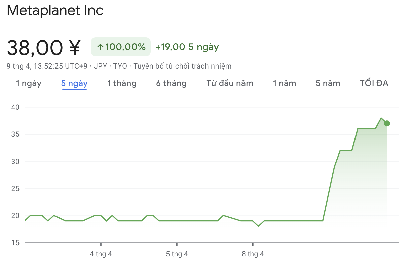Click the 40 y-axis label
Image resolution: width=411 pixels, height=266 pixels.
16,107
